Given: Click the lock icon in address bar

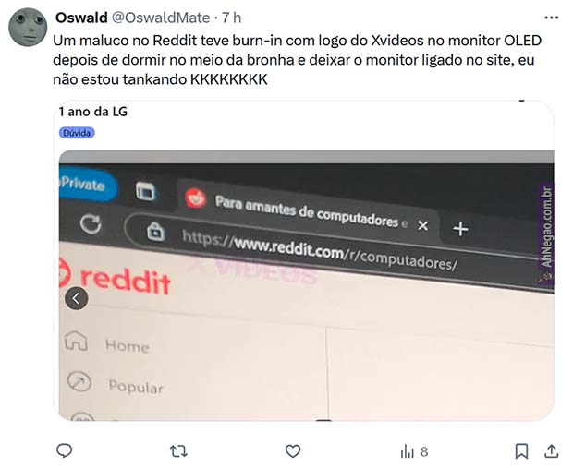Looking at the screenshot, I should 155,232.
